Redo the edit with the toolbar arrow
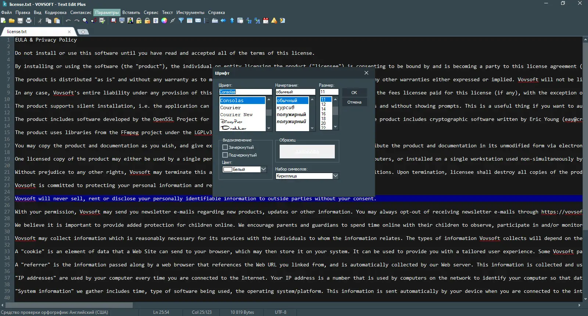Viewport: 588px width, 316px height. coord(77,21)
